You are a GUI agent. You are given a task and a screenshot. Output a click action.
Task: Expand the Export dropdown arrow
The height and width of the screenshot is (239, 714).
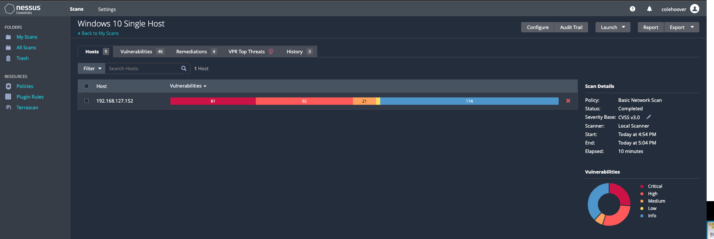(x=692, y=27)
